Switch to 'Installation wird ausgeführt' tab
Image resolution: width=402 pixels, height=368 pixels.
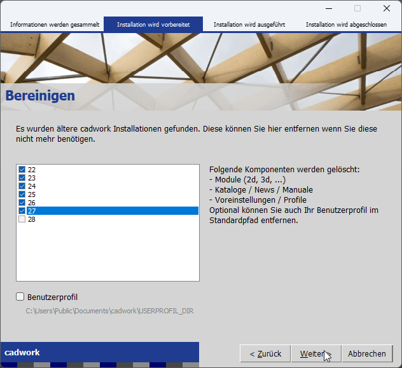pyautogui.click(x=249, y=25)
